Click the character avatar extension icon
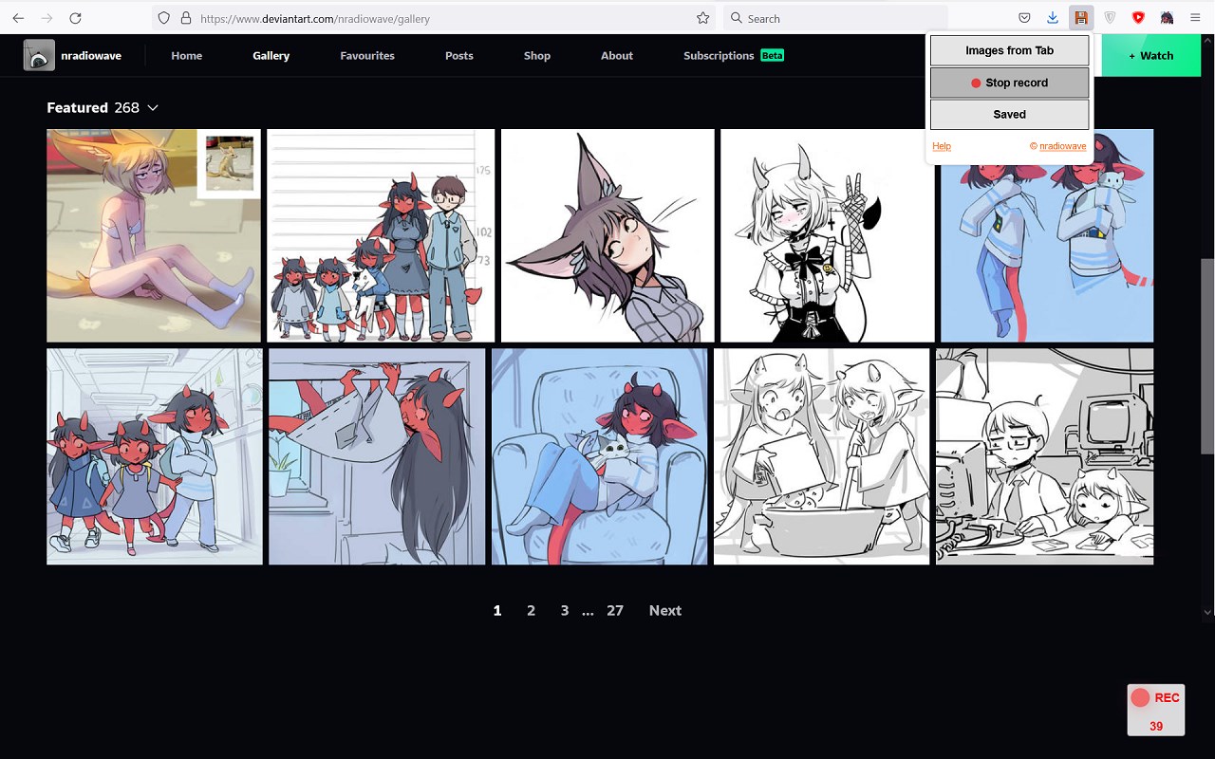Image resolution: width=1215 pixels, height=759 pixels. coord(1167,18)
